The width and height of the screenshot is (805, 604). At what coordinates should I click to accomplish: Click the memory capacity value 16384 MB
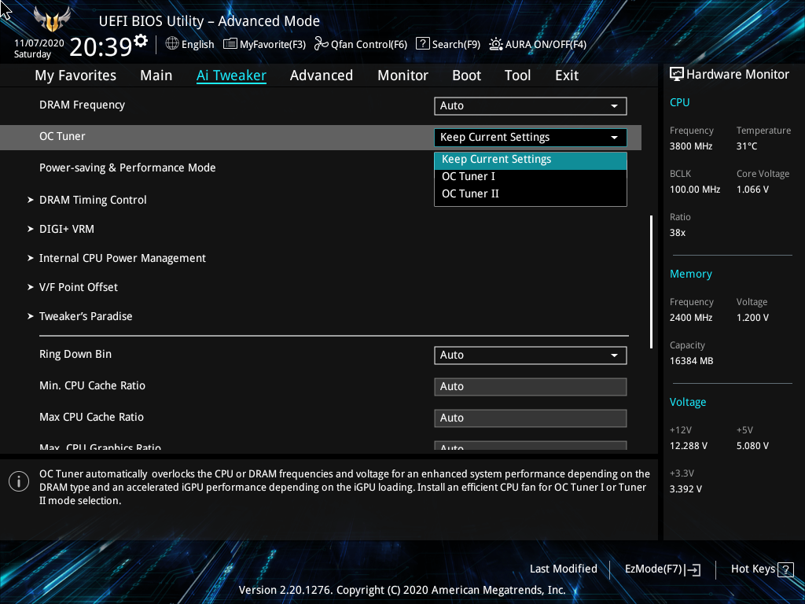691,361
